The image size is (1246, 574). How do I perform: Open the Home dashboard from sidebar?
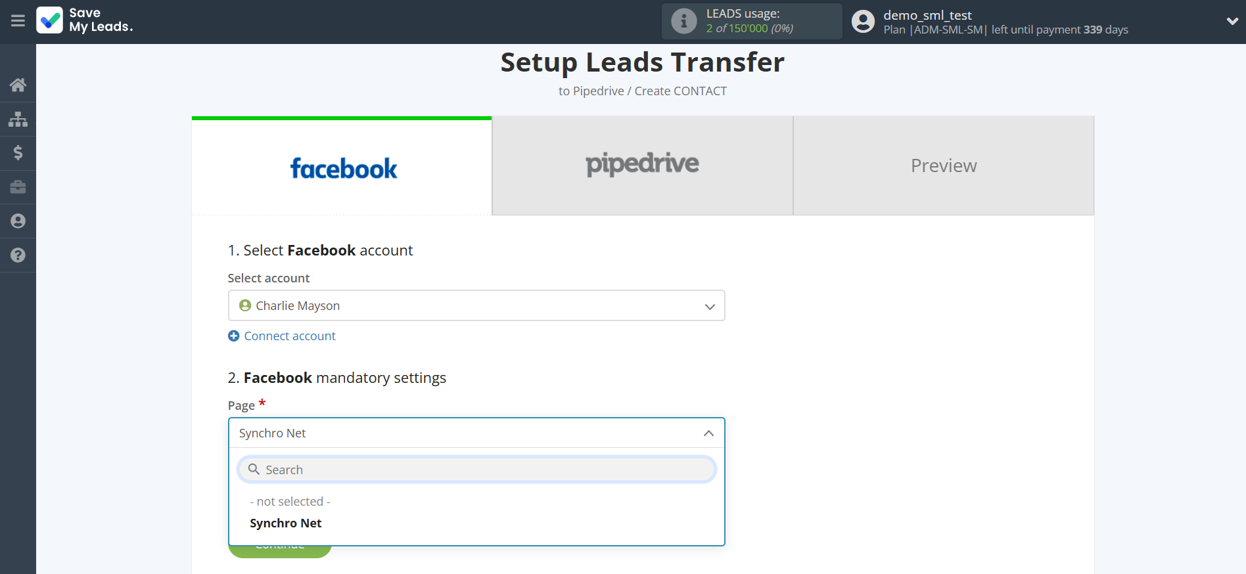18,85
